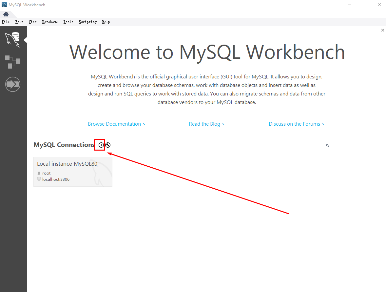Open manage connections wrench icon
The image size is (386, 292).
click(108, 145)
